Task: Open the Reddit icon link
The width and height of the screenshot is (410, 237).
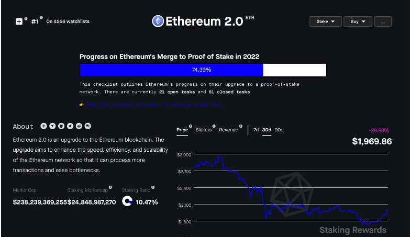Action: (x=79, y=126)
